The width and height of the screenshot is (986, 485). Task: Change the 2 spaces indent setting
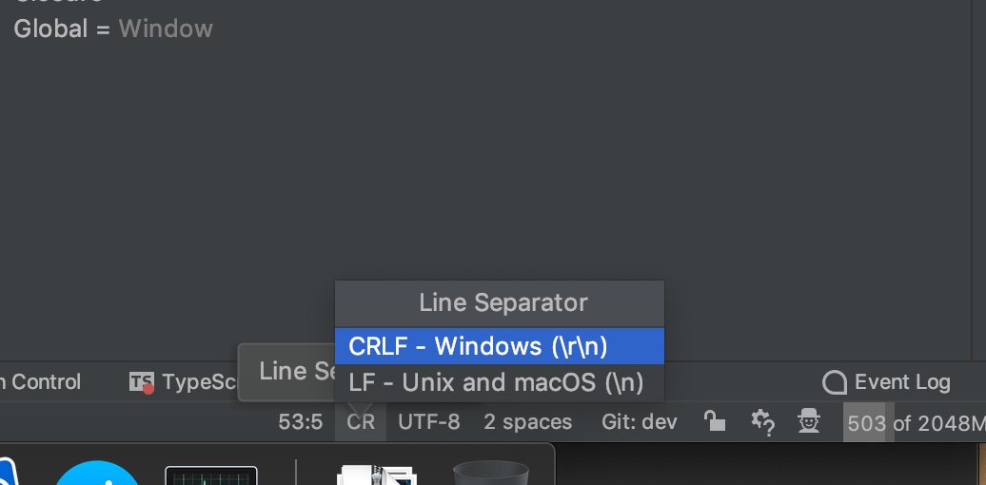coord(527,422)
